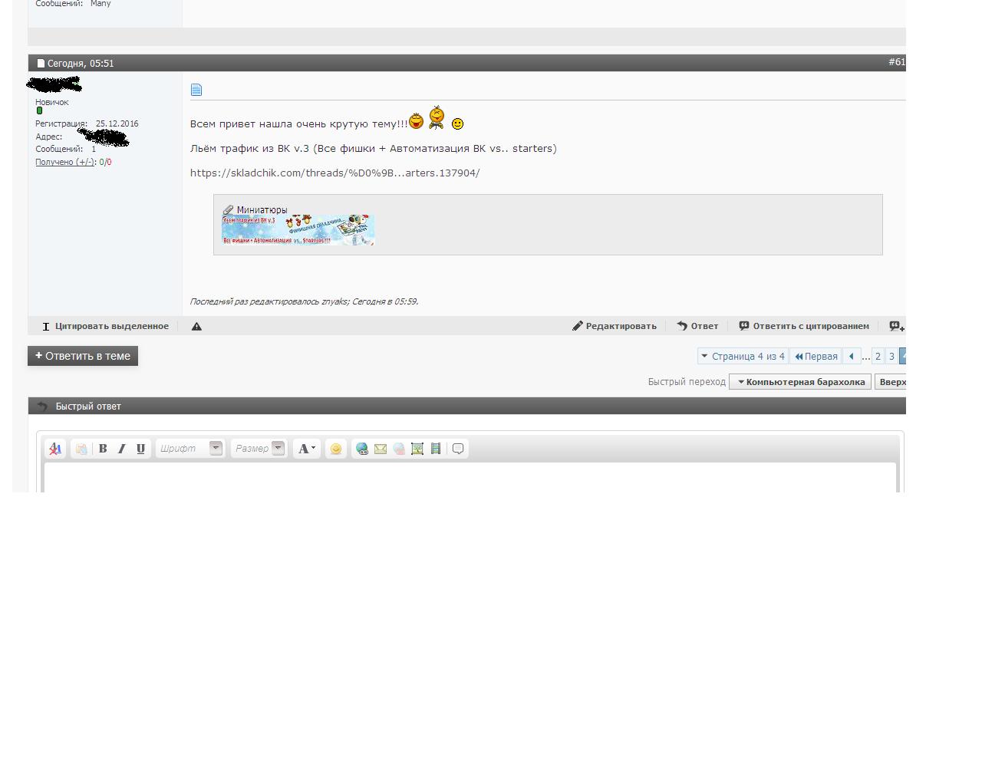This screenshot has width=982, height=767.
Task: Open the attached Миниатюры thumbnail image
Action: 298,230
